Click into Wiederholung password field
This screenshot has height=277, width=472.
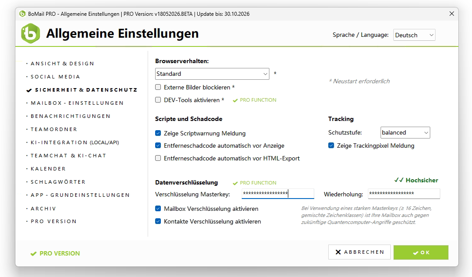[x=404, y=194]
